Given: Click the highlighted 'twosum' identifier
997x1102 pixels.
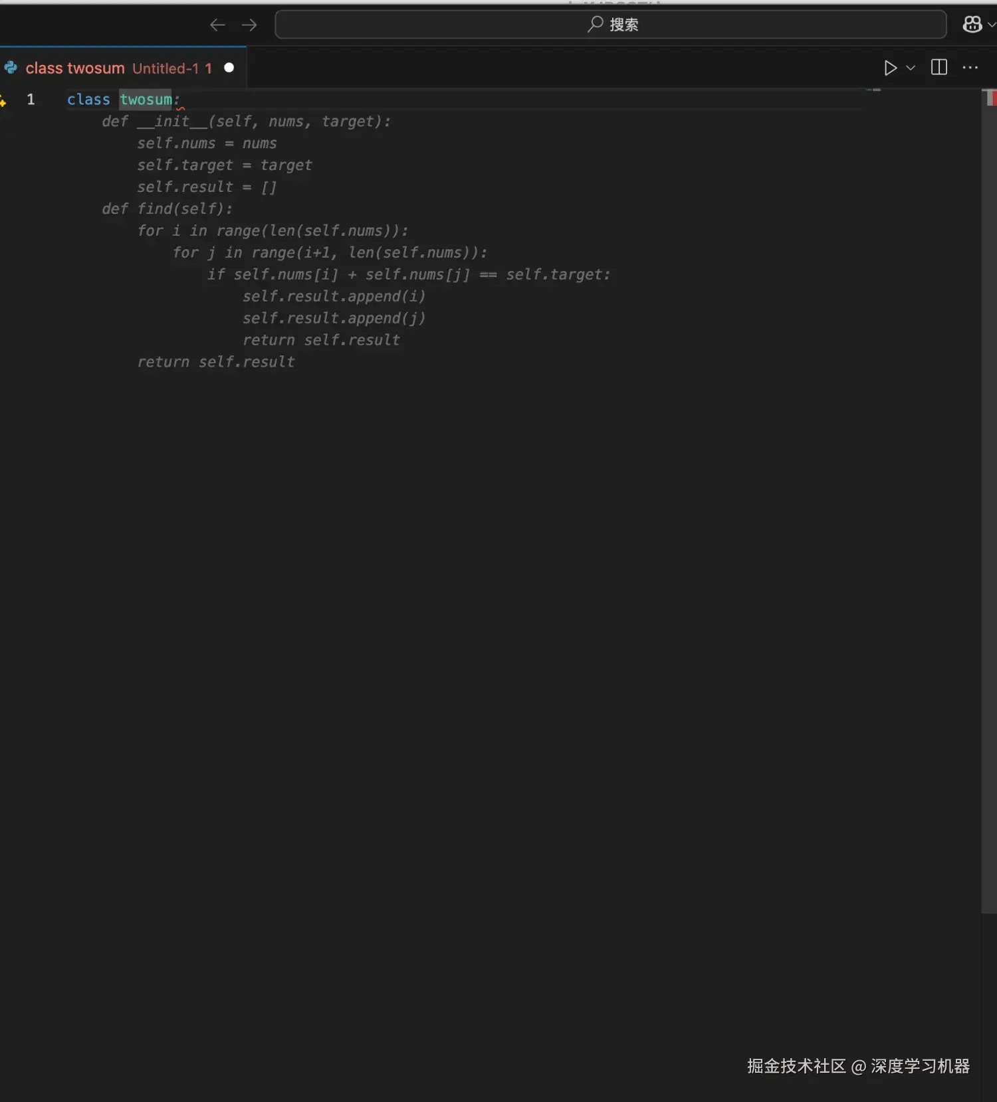Looking at the screenshot, I should (146, 100).
